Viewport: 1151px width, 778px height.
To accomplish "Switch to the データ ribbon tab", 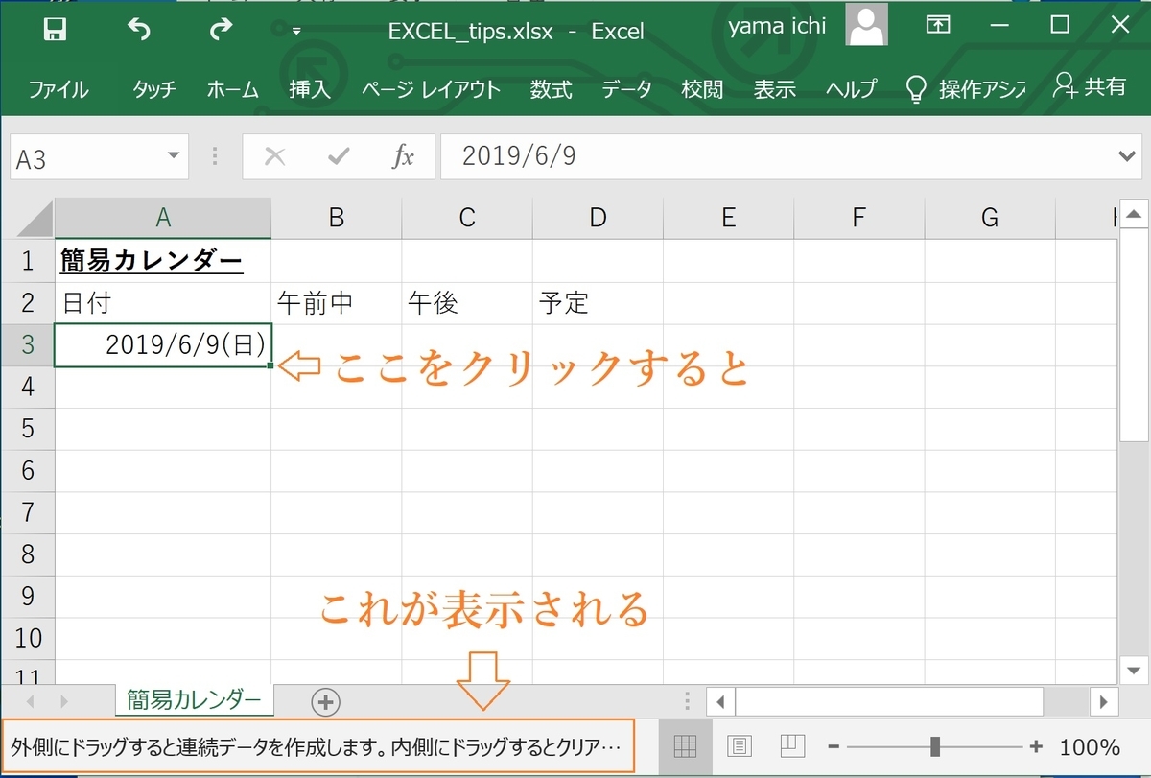I will pyautogui.click(x=626, y=88).
